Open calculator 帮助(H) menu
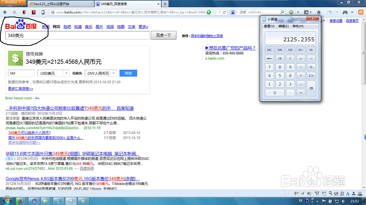The height and width of the screenshot is (205, 366). pos(298,26)
